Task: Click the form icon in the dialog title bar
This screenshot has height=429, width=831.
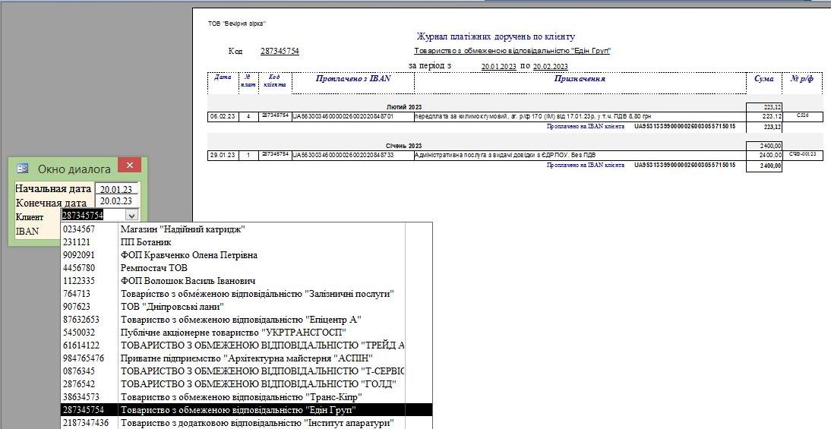Action: click(x=22, y=169)
